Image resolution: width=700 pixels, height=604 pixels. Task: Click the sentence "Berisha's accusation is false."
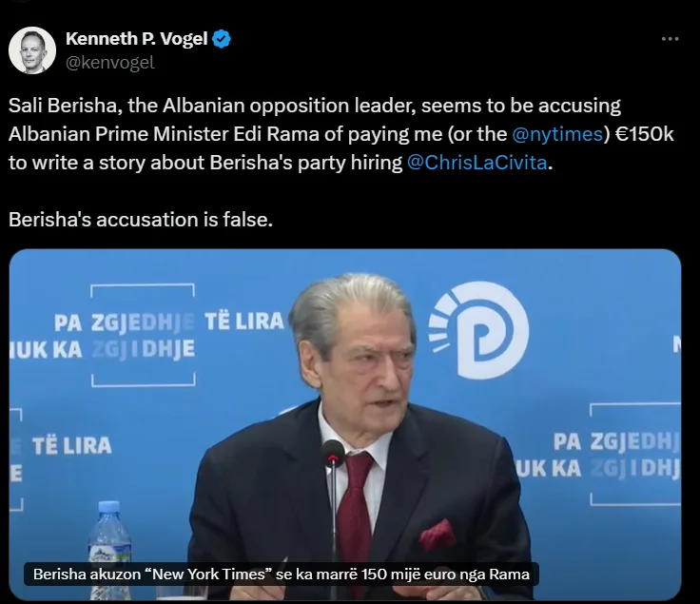(x=141, y=220)
